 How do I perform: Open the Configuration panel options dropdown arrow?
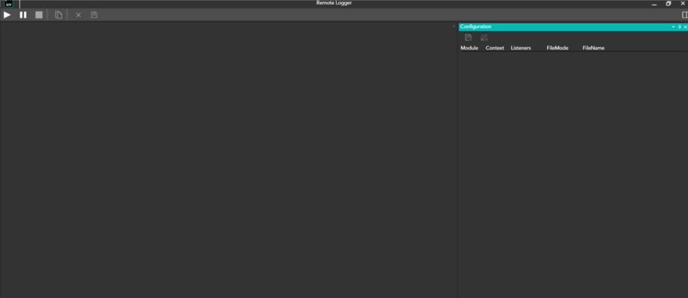(673, 27)
